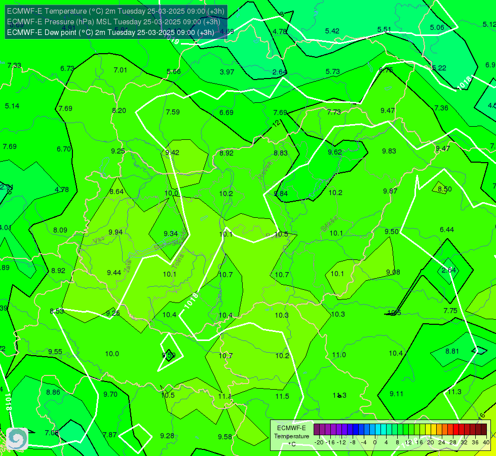This screenshot has height=456, width=496.
Task: Click the temperature value 8.20
Action: click(119, 110)
